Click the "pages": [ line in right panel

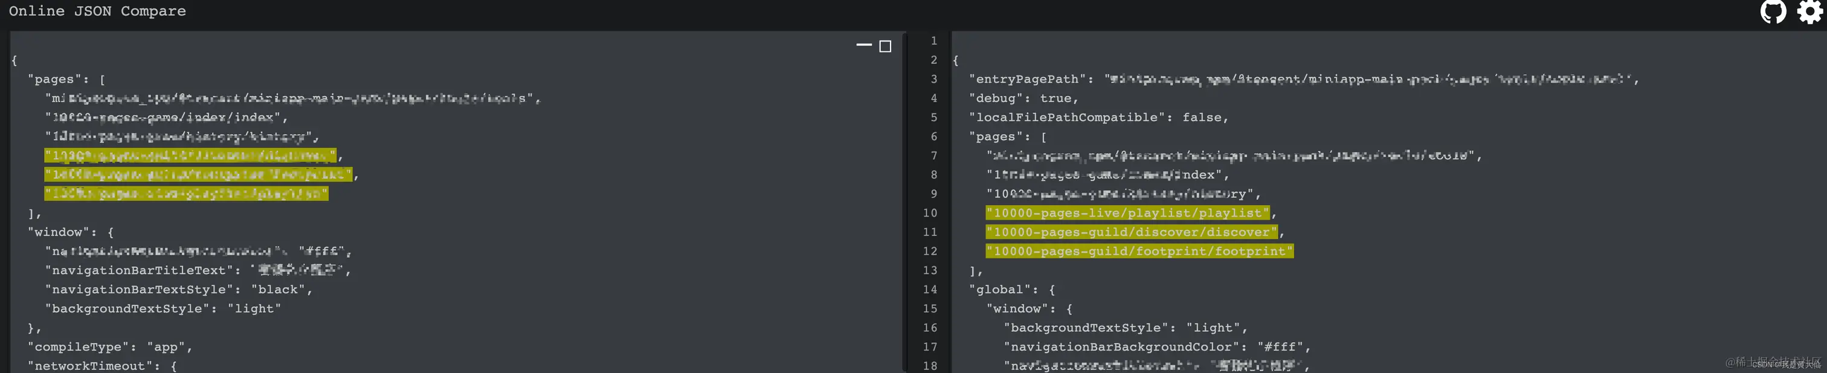tap(1008, 136)
